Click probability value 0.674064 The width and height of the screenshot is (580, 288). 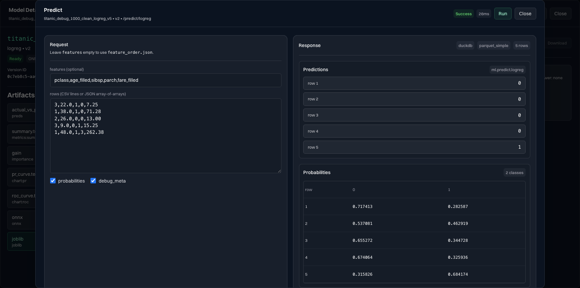362,258
